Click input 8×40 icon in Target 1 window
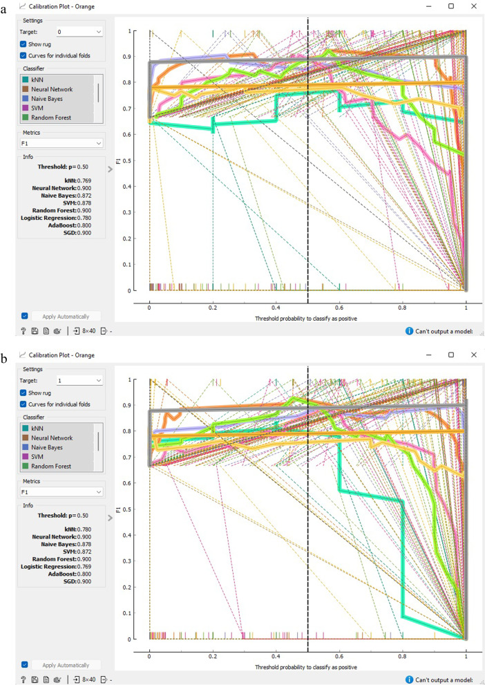The width and height of the screenshot is (485, 685). click(x=85, y=679)
